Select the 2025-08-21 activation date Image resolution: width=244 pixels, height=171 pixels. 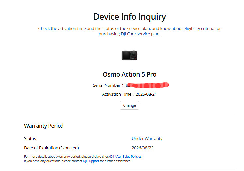pos(146,94)
